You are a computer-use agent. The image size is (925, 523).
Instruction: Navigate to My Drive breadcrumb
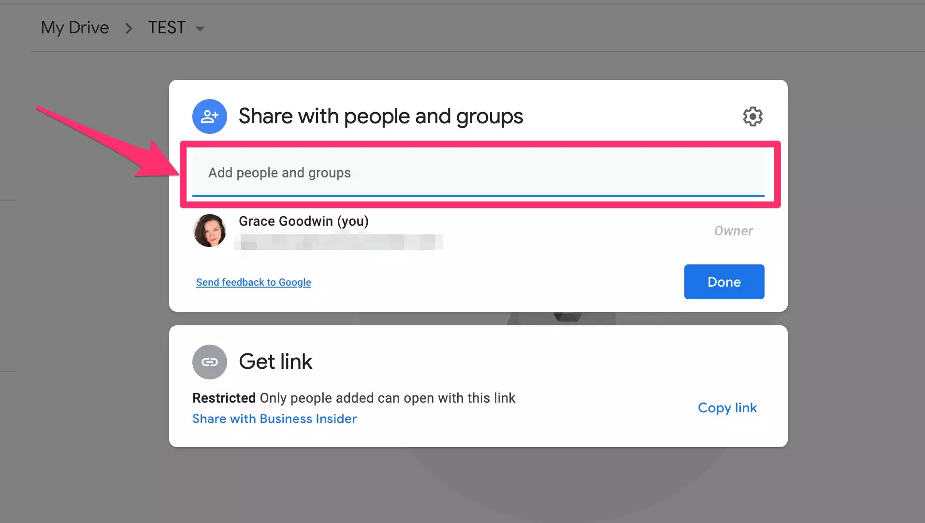[75, 28]
